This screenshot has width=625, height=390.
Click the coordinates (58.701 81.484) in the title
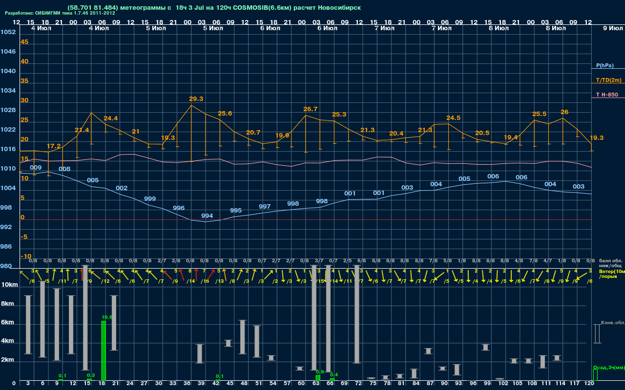(92, 8)
